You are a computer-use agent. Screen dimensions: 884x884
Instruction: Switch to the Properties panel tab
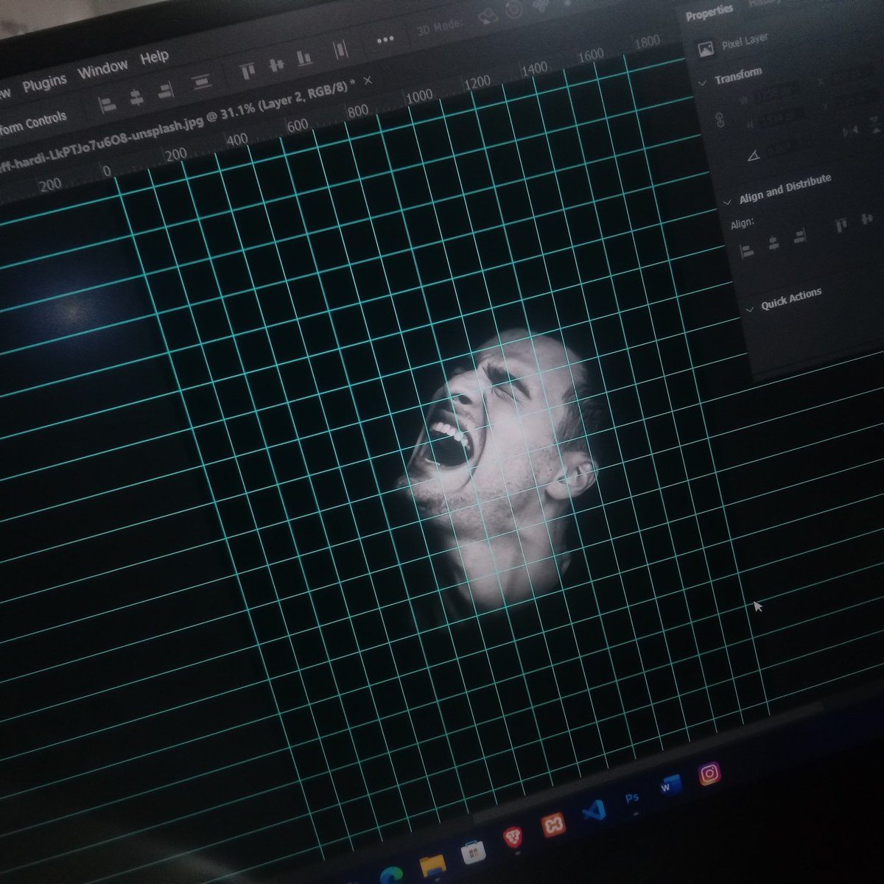(709, 13)
